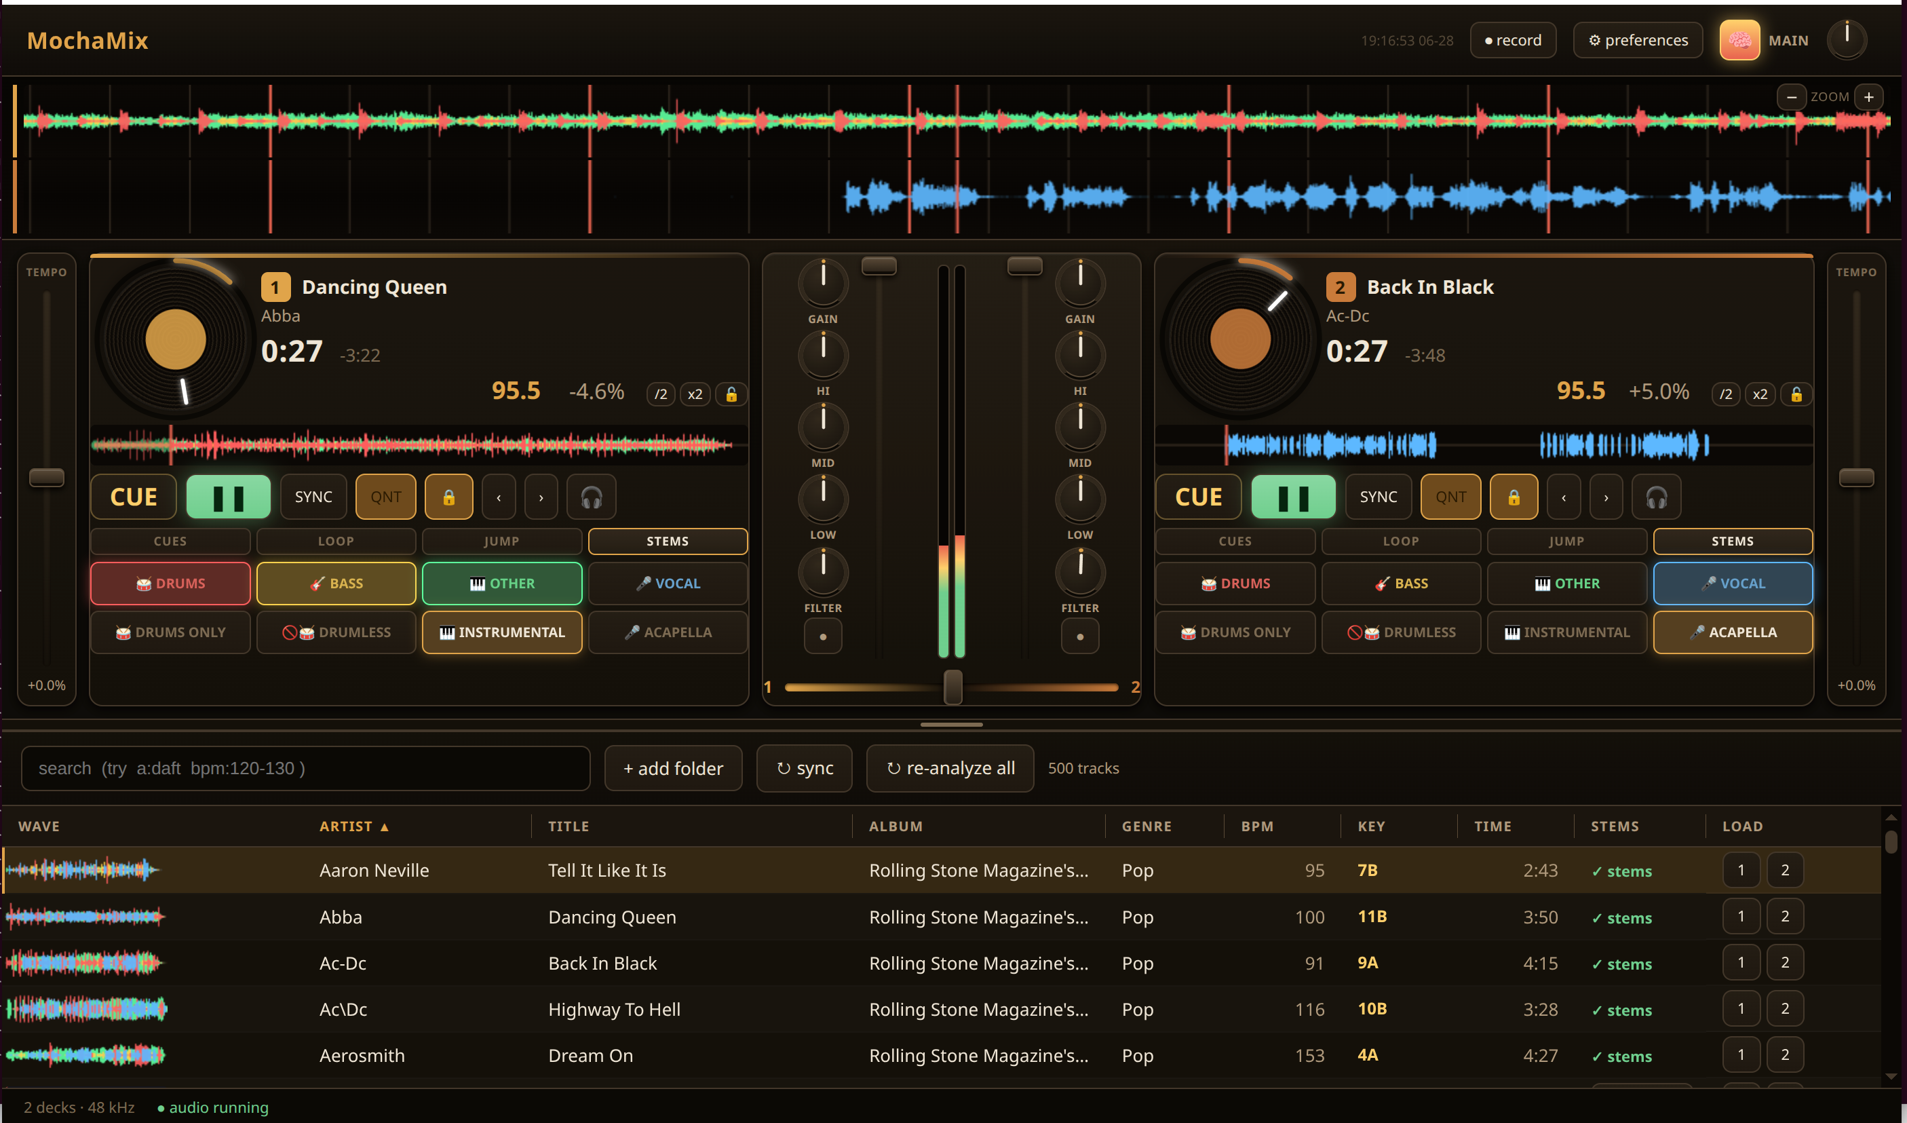Click deck 1 tempo range lock icon
Viewport: 1907px width, 1123px height.
(731, 394)
